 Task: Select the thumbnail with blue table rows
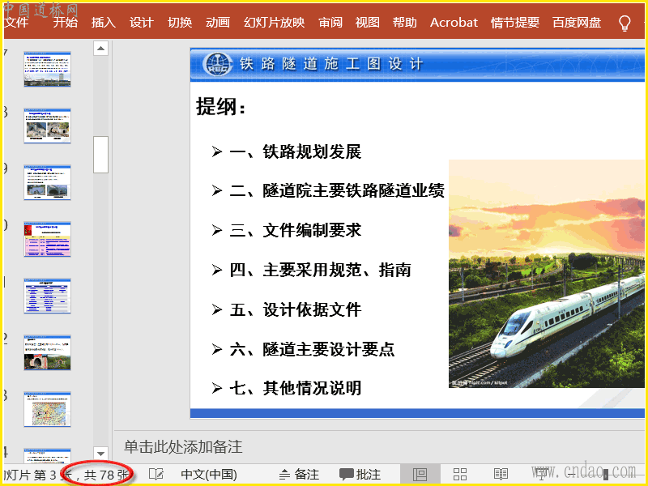tap(47, 296)
